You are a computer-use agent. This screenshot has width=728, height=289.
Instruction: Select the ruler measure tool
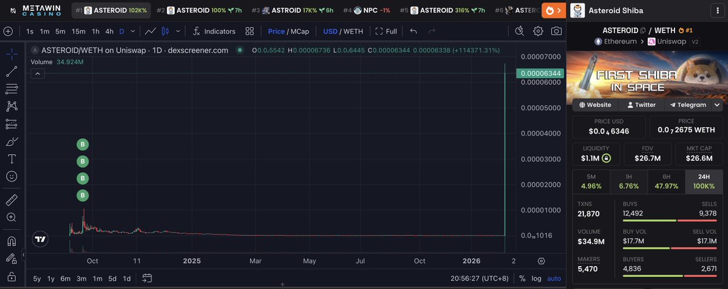click(11, 199)
